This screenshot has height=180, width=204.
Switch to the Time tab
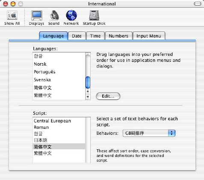click(95, 36)
